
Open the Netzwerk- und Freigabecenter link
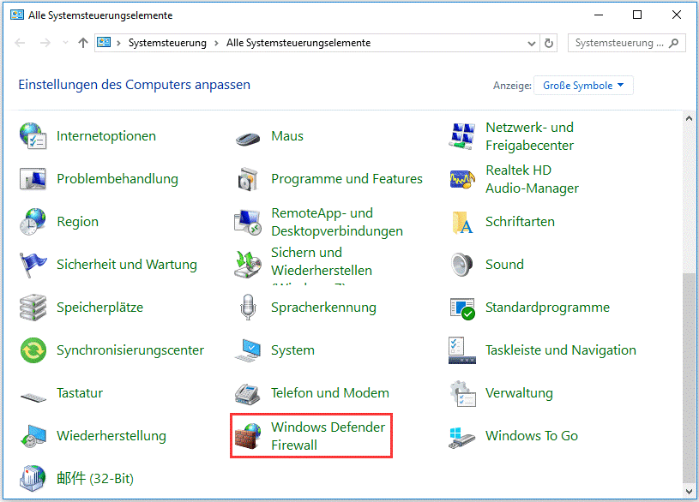click(x=529, y=136)
